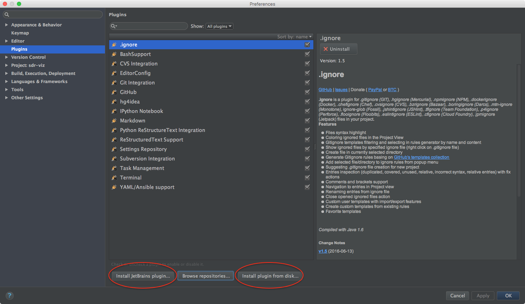Expand Project: sdr-viz settings

tap(6, 65)
